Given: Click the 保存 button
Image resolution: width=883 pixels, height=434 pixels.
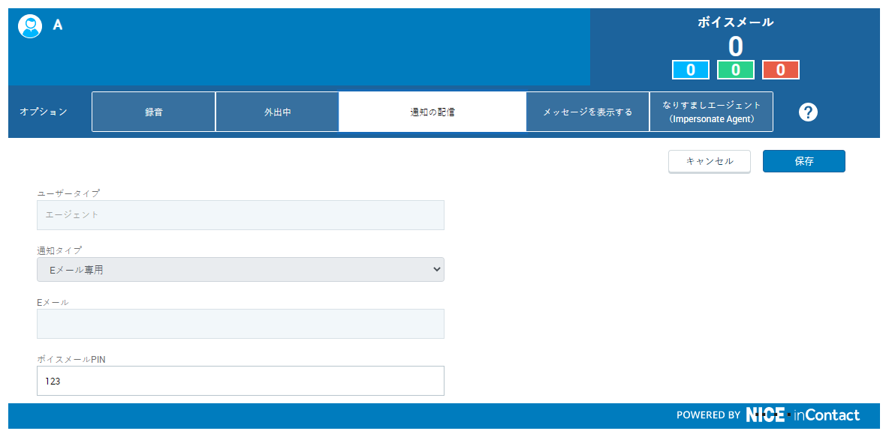Looking at the screenshot, I should pyautogui.click(x=803, y=161).
